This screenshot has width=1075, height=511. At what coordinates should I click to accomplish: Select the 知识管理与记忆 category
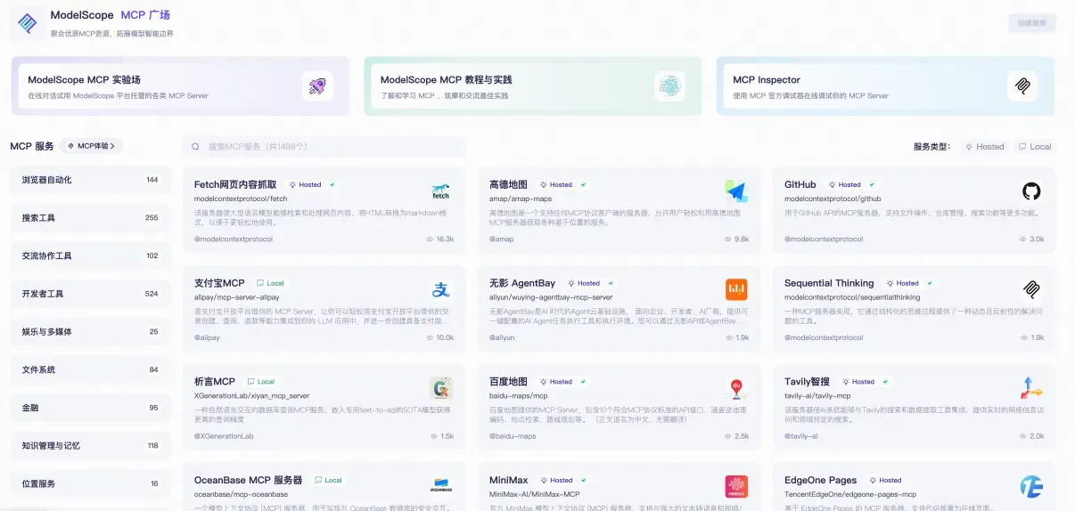(x=90, y=445)
